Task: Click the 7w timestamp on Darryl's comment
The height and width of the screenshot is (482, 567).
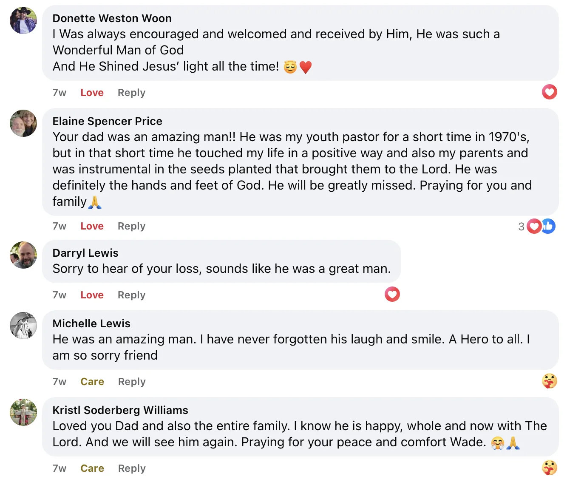Action: pyautogui.click(x=59, y=295)
